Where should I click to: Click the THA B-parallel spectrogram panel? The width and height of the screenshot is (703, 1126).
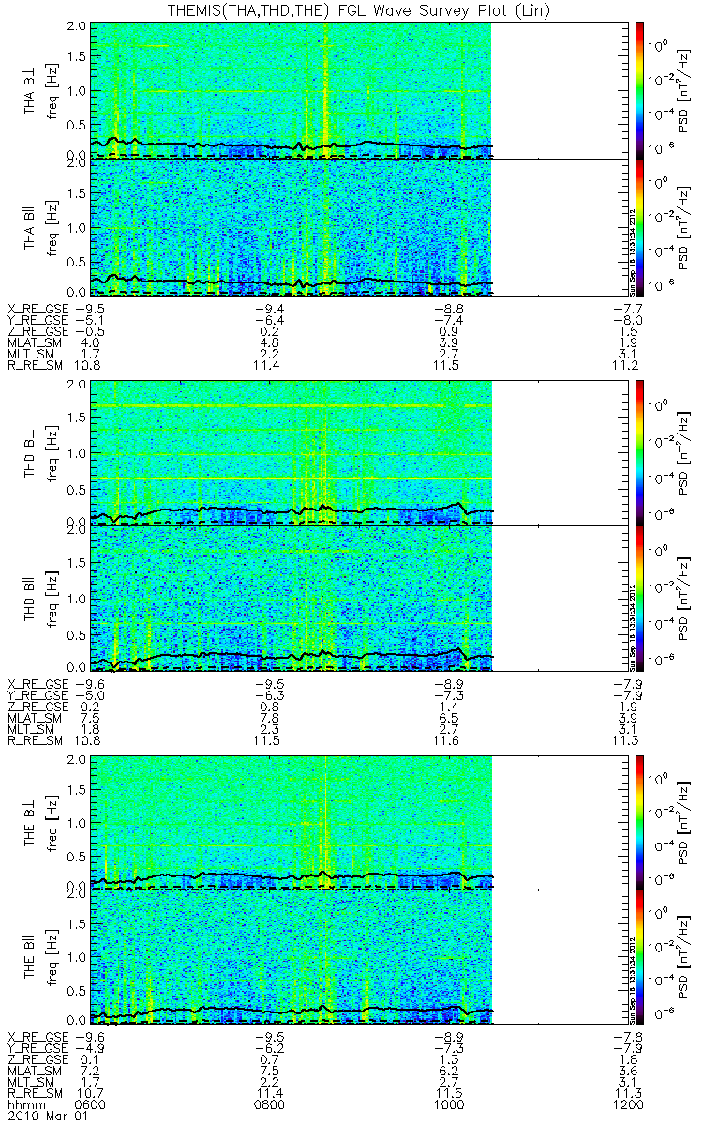click(360, 227)
